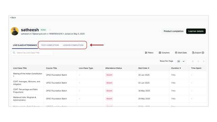Click the Absent badge for 30 May 2025

pos(109,91)
